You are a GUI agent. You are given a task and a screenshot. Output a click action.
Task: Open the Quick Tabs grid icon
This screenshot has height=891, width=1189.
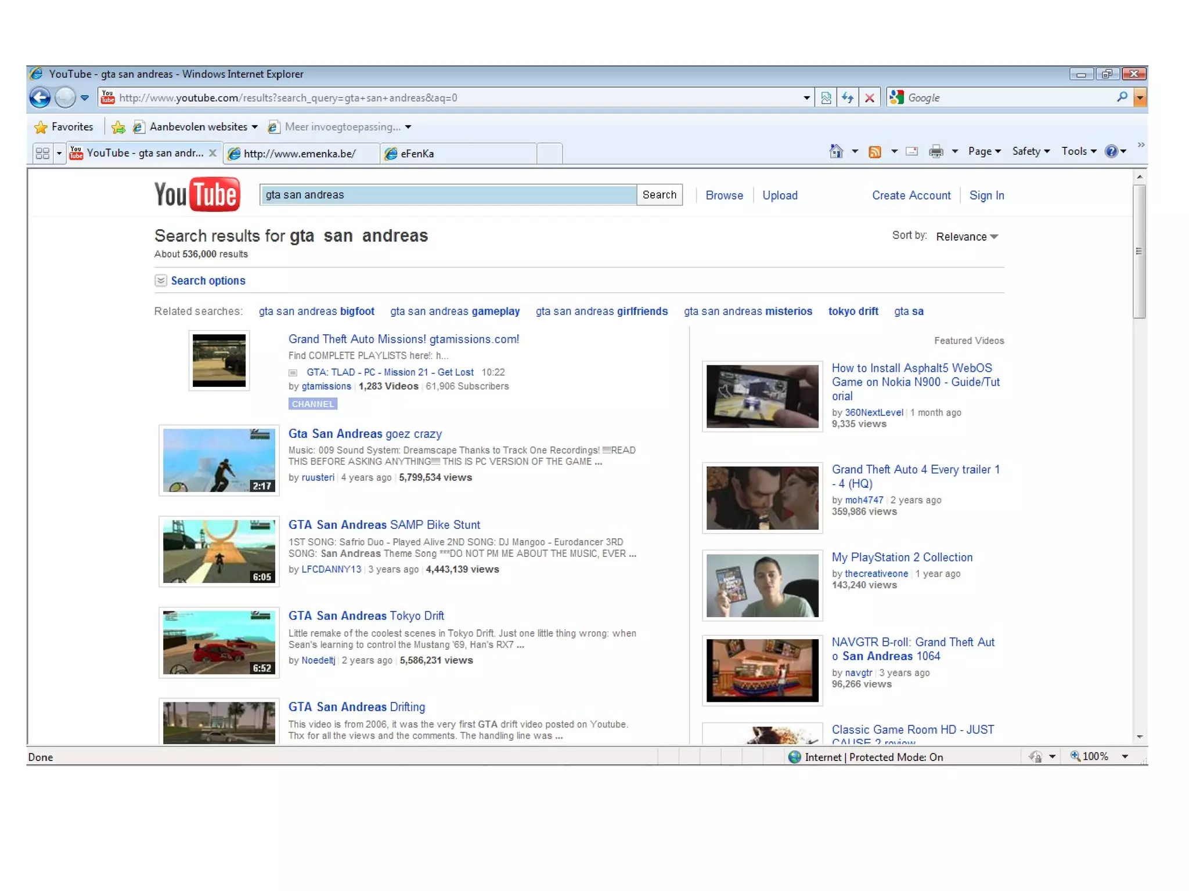click(42, 153)
